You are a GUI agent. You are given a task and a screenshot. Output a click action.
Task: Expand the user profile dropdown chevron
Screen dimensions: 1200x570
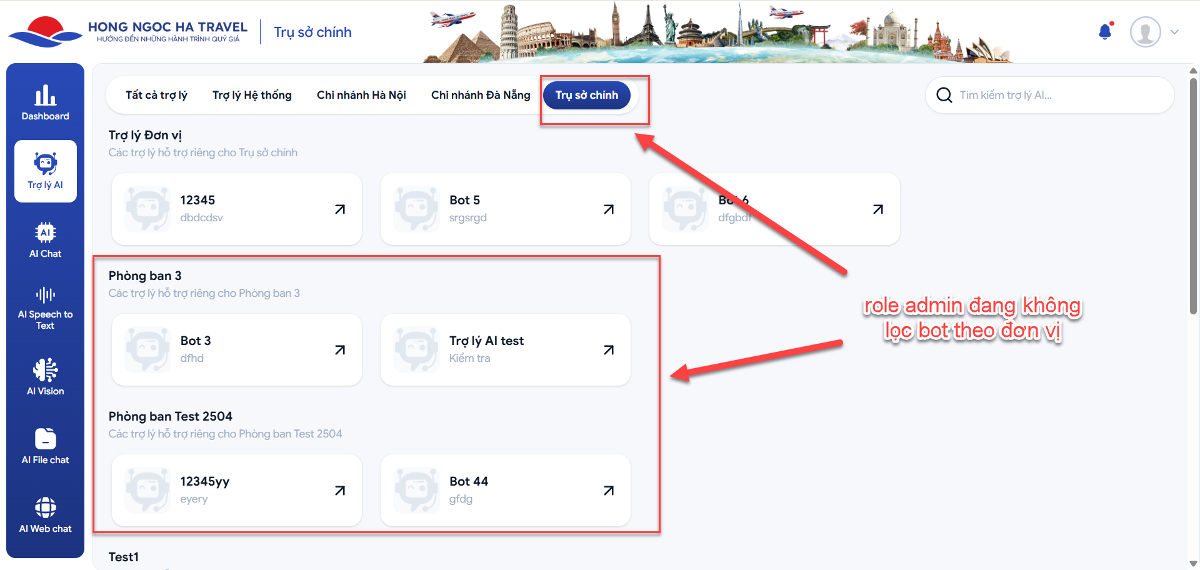pyautogui.click(x=1174, y=32)
